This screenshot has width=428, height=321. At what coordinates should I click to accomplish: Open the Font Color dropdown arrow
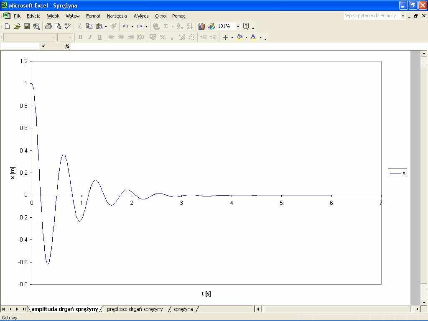click(x=260, y=37)
